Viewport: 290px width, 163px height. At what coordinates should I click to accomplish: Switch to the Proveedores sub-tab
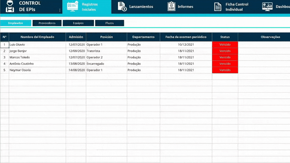tap(47, 23)
